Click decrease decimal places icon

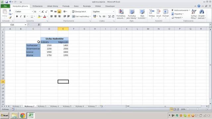click(x=113, y=16)
